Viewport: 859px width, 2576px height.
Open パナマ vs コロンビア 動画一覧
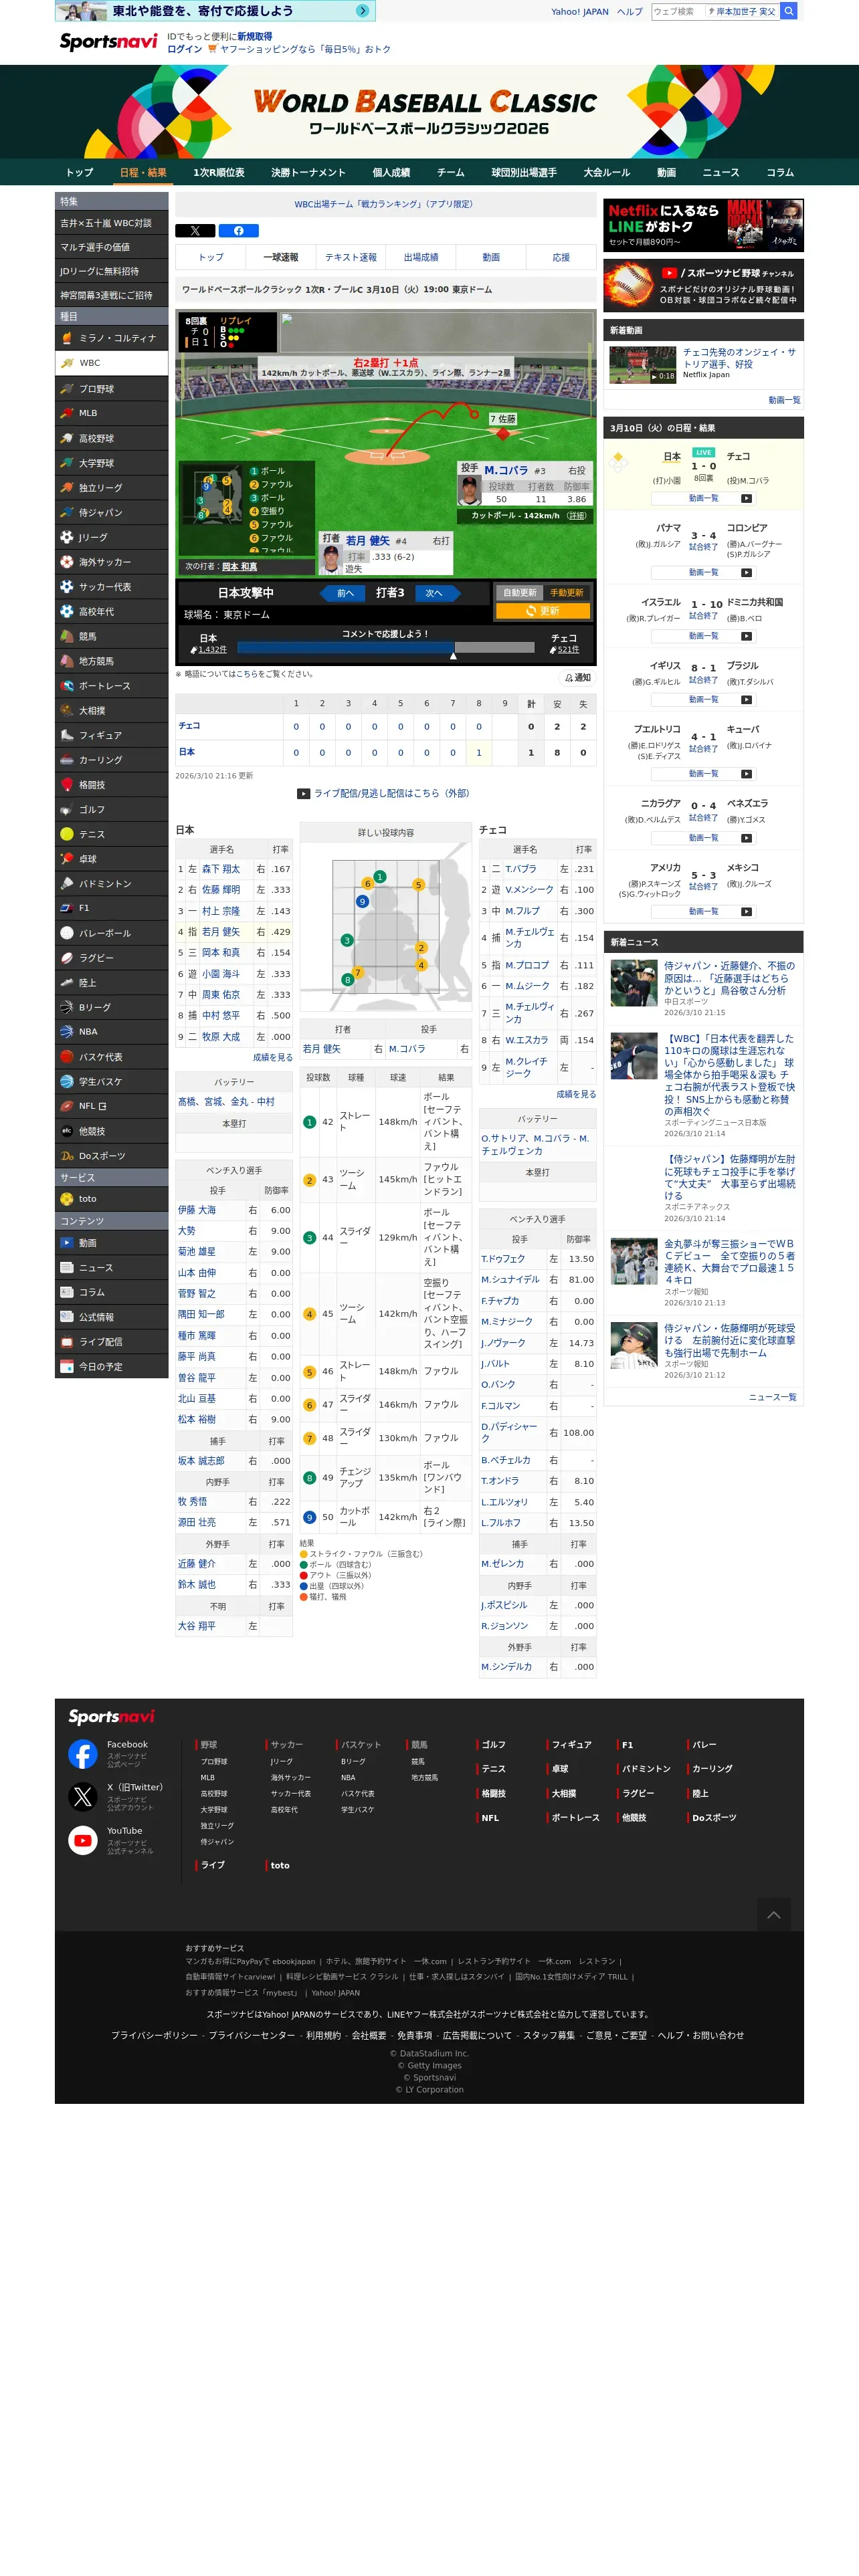click(703, 573)
